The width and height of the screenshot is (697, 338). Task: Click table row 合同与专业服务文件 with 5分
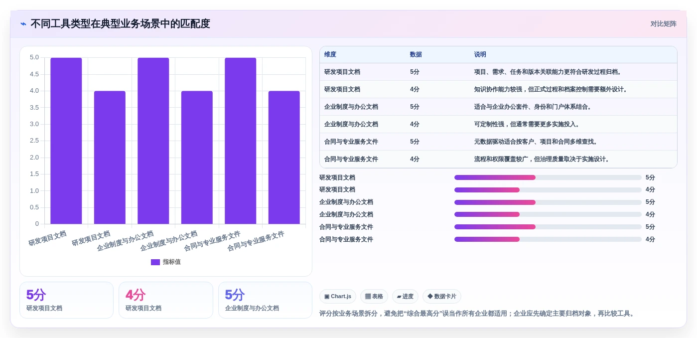[x=498, y=142]
